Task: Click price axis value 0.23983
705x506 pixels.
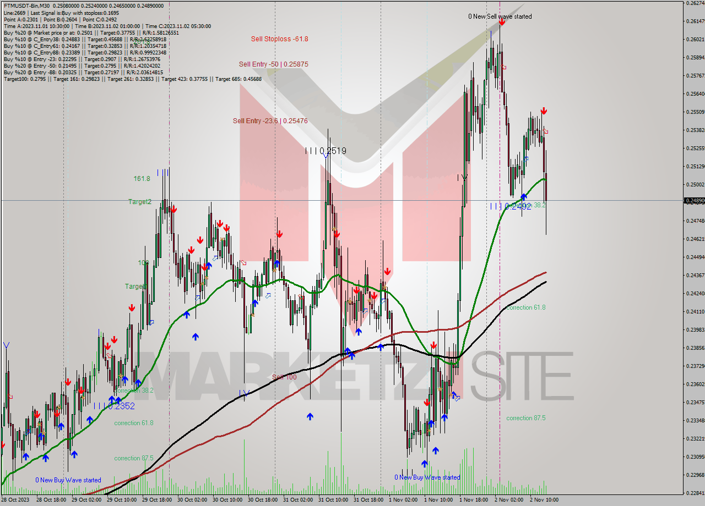Action: point(695,330)
